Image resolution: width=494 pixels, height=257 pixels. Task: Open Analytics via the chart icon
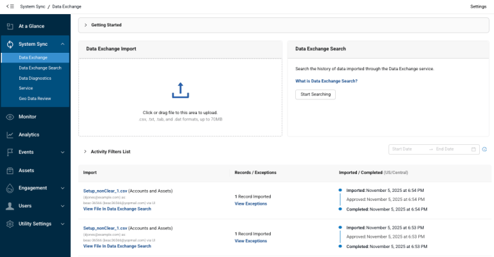[10, 135]
